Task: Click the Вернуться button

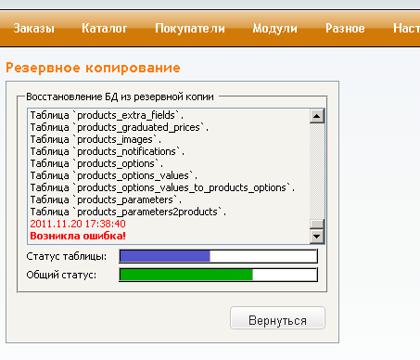Action: click(x=277, y=318)
